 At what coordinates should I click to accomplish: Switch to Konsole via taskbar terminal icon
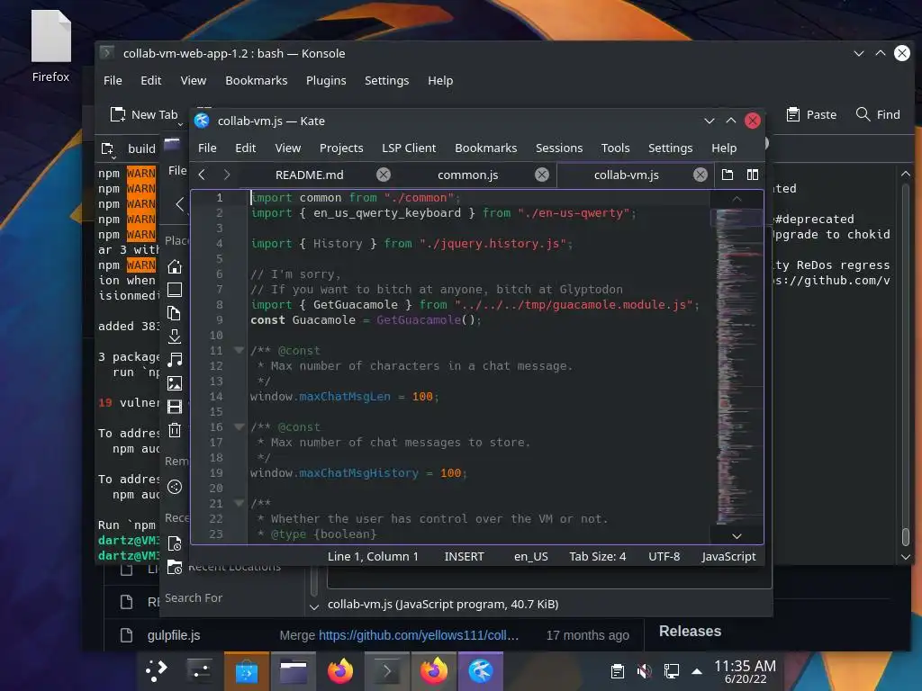click(387, 671)
